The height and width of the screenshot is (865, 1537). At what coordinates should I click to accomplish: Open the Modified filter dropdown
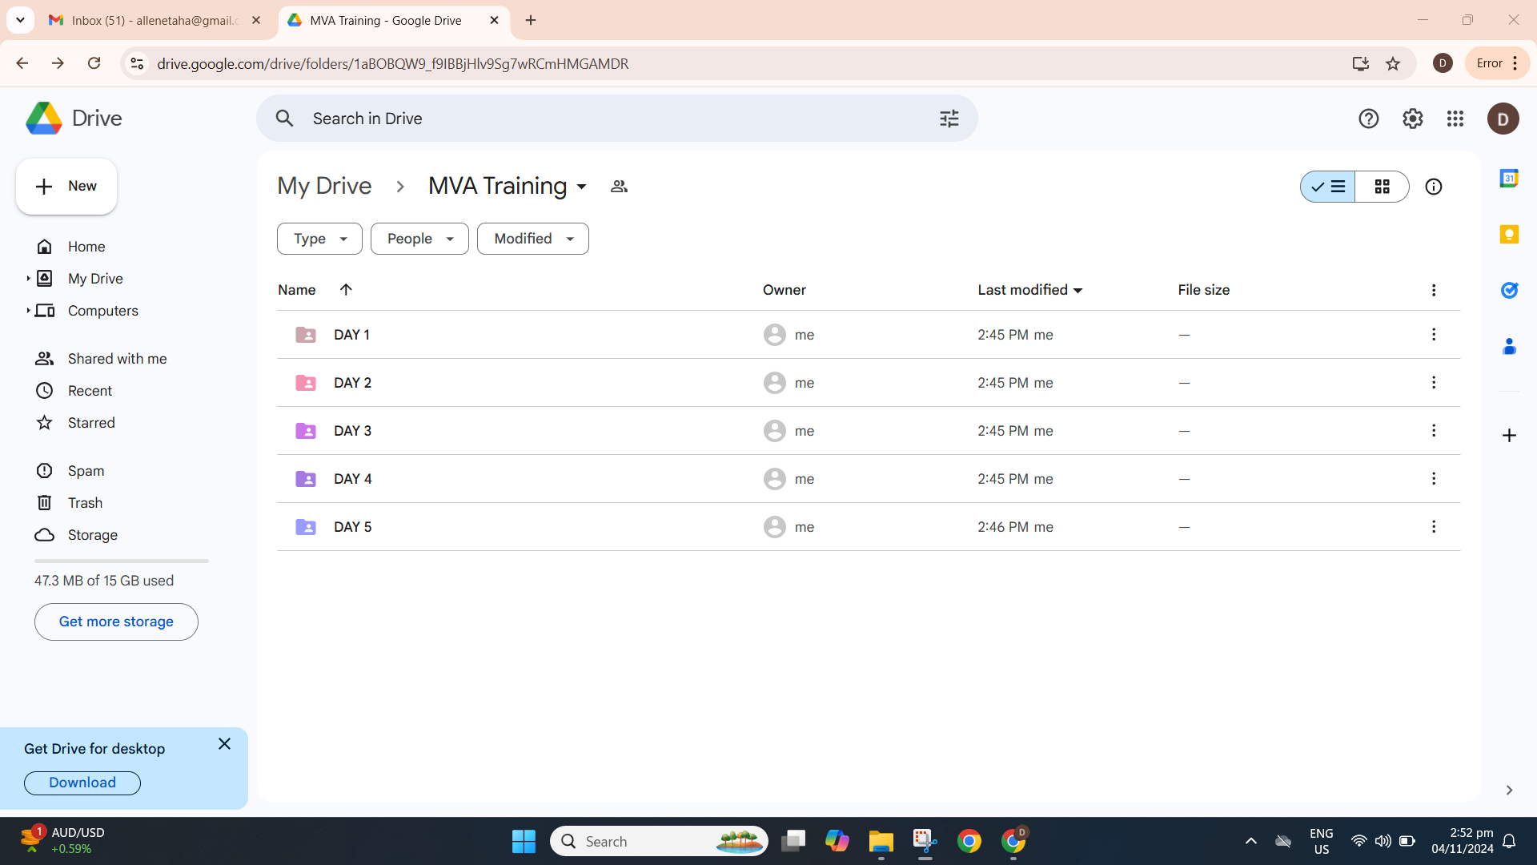(x=532, y=239)
